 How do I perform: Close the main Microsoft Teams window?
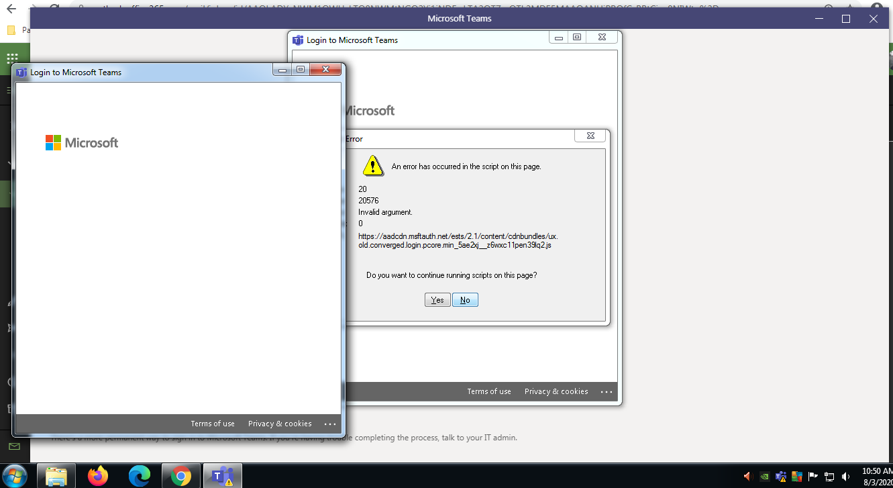click(873, 19)
